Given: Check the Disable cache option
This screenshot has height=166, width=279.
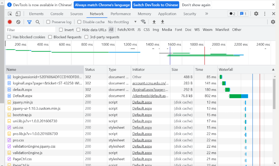Looking at the screenshot, I should (x=79, y=22).
